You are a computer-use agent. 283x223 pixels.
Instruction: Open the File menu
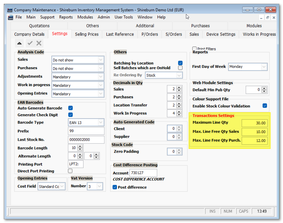coord(19,17)
